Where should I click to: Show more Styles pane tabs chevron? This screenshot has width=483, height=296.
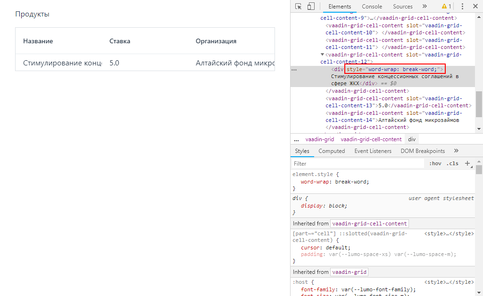click(456, 151)
